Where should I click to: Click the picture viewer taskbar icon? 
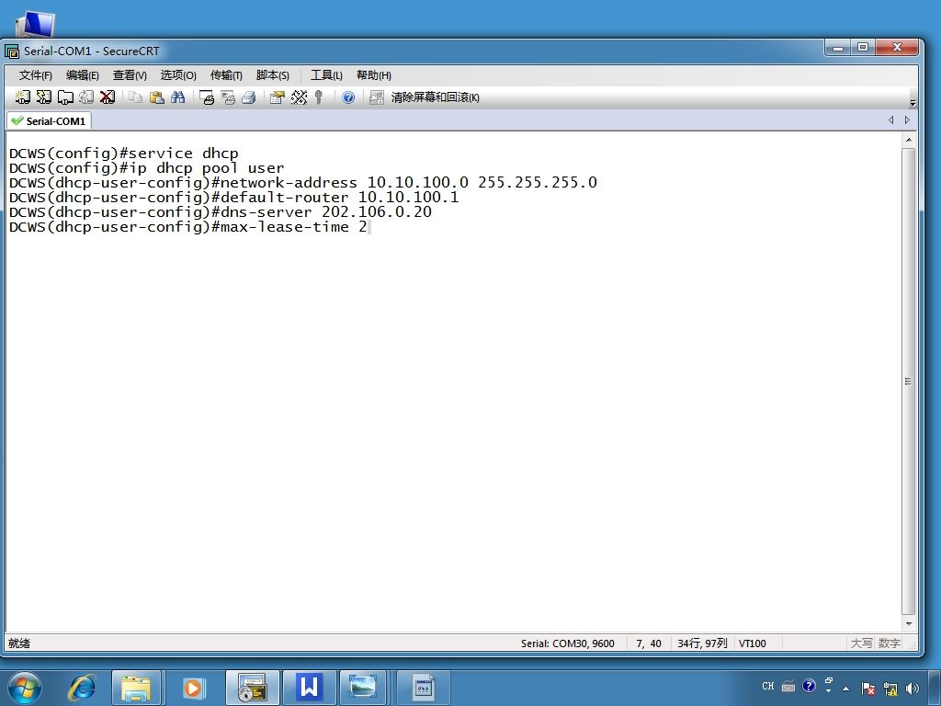pyautogui.click(x=363, y=688)
